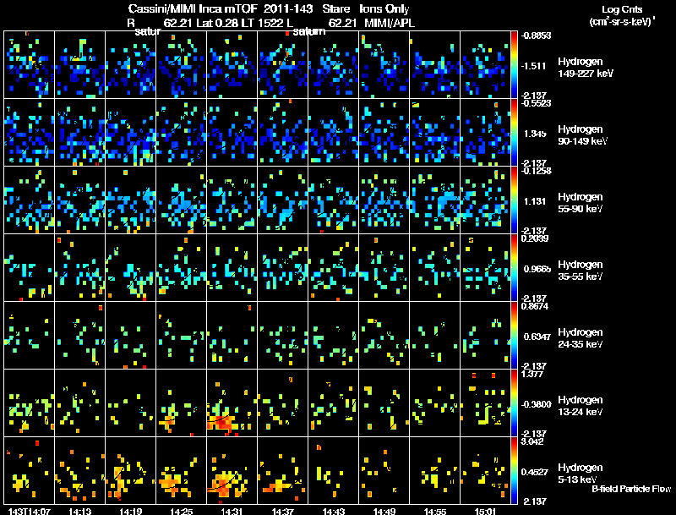Open the 24-35 keV image panel at 14:37
This screenshot has height=515, width=676.
tap(283, 336)
